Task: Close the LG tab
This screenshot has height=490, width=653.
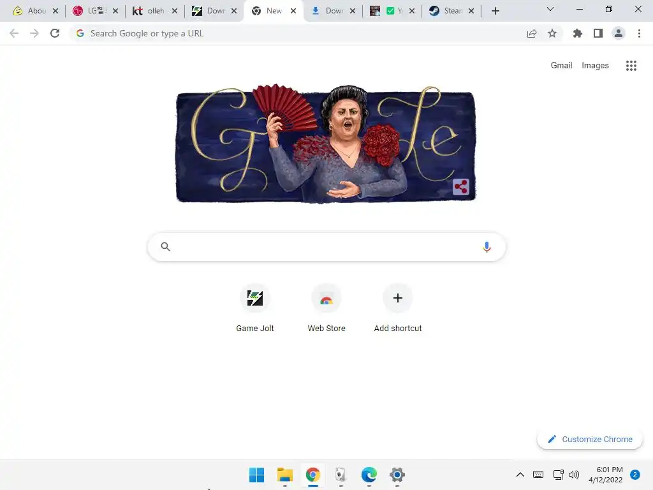Action: pos(115,11)
